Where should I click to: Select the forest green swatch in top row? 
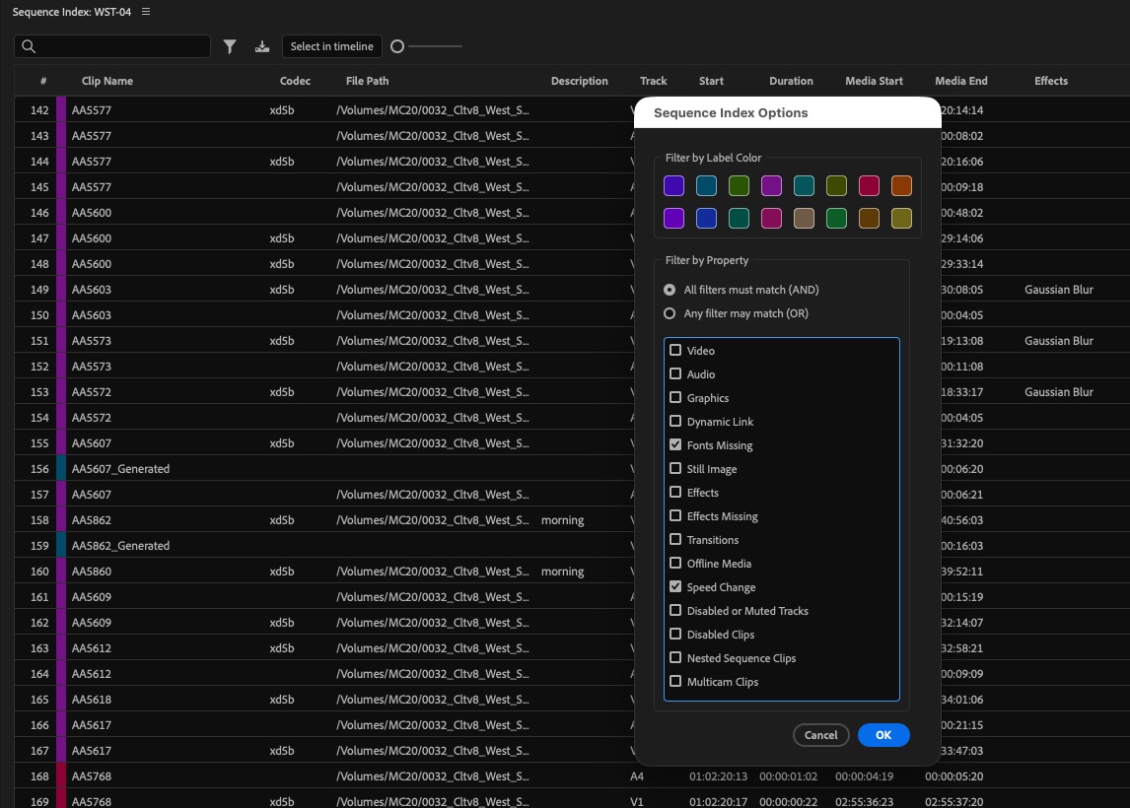click(739, 186)
